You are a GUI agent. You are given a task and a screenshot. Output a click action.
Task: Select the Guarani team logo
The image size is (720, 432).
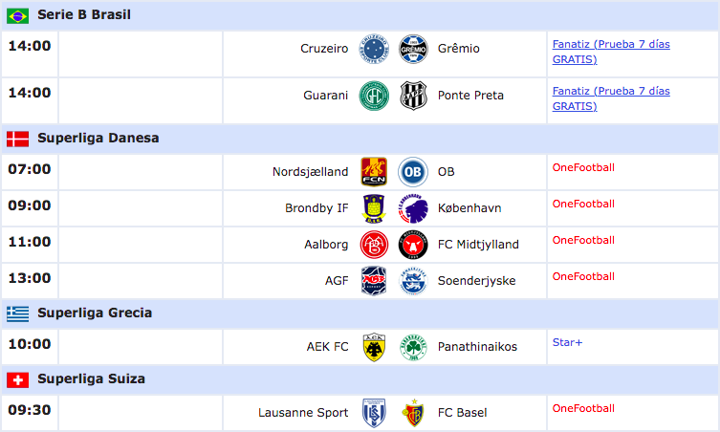point(374,96)
